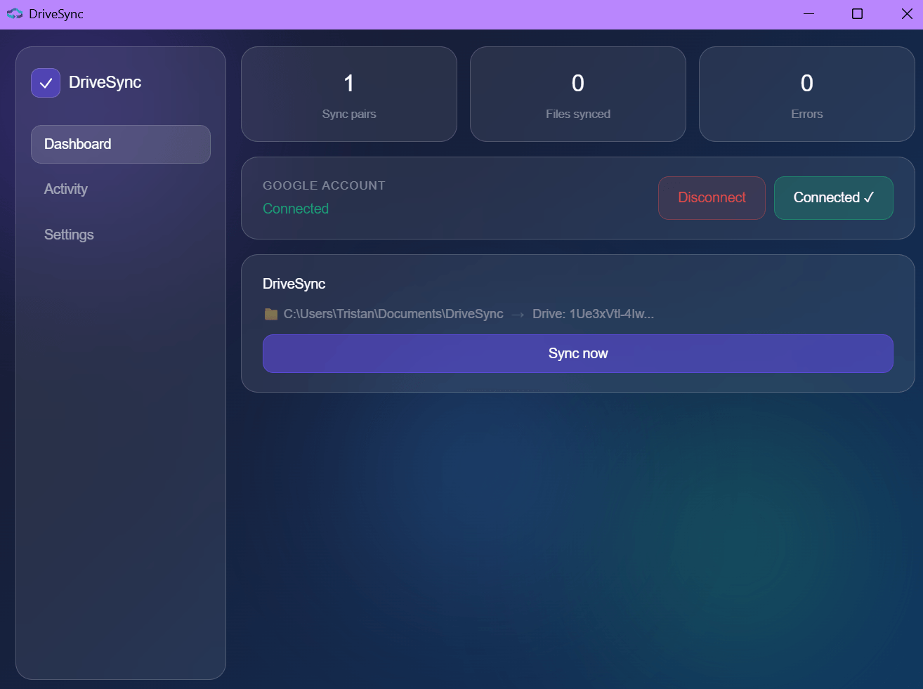Click the Sync pairs count card
This screenshot has height=689, width=923.
(349, 94)
